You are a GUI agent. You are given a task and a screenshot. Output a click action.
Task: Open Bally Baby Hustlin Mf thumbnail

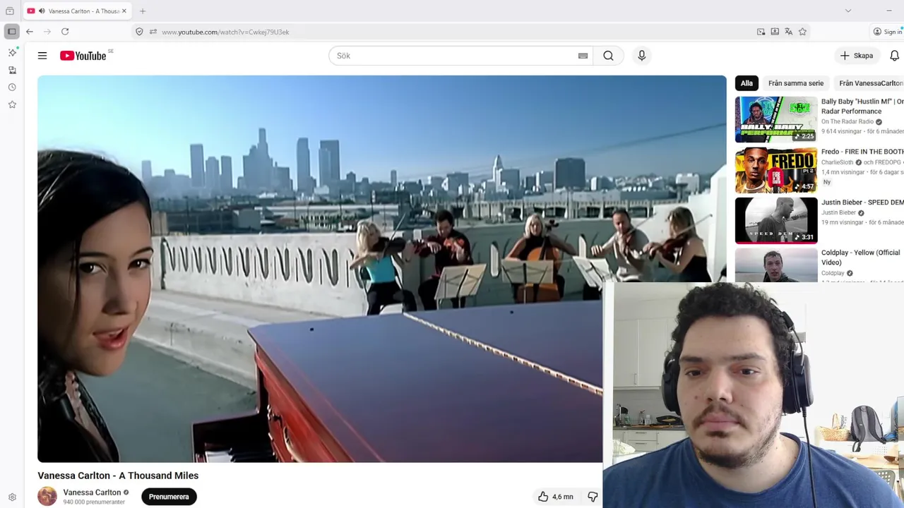click(776, 120)
